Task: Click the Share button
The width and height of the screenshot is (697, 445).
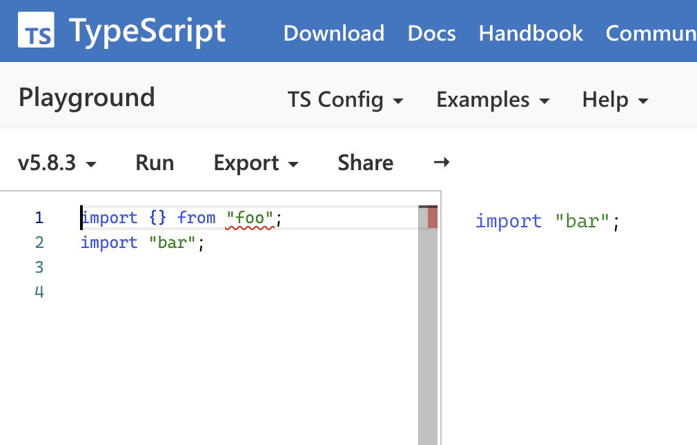Action: [x=365, y=163]
